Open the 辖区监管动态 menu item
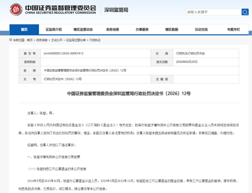Viewport: 252px width, 193px height. tap(83, 30)
